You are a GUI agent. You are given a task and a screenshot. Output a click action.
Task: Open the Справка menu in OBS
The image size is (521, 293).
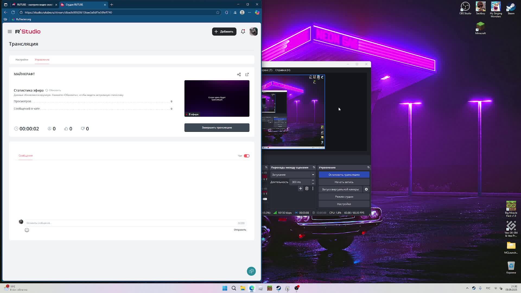coord(282,70)
